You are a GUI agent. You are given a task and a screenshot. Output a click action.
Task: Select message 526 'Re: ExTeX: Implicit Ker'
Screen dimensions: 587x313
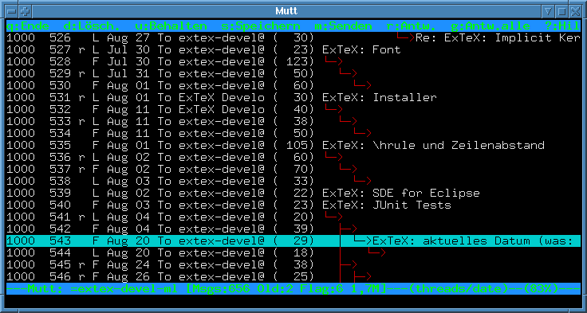293,37
